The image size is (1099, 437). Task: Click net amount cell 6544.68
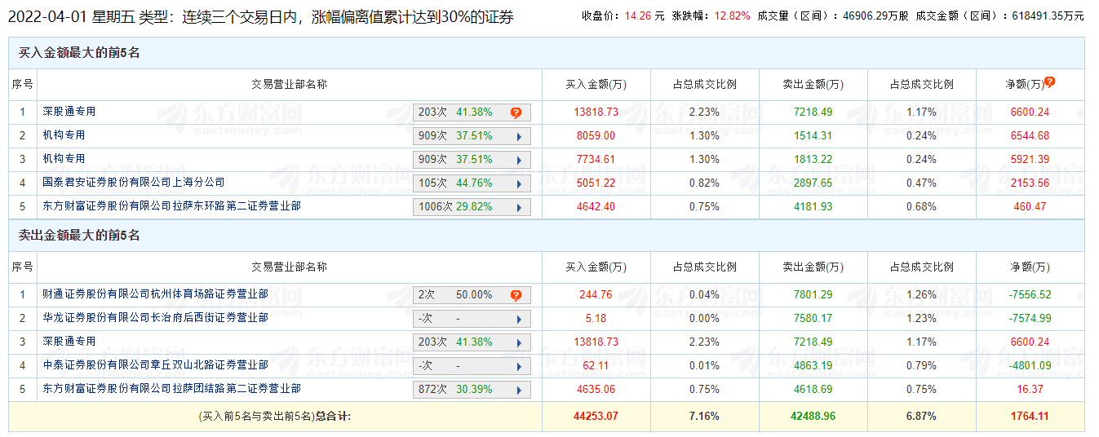point(1030,136)
